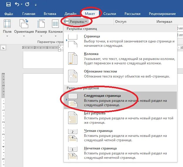Switch to the Главная tab
The width and height of the screenshot is (183, 167).
[x=29, y=14]
